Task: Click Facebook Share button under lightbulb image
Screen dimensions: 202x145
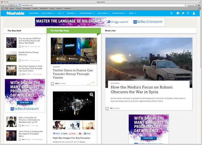Action: click(57, 134)
